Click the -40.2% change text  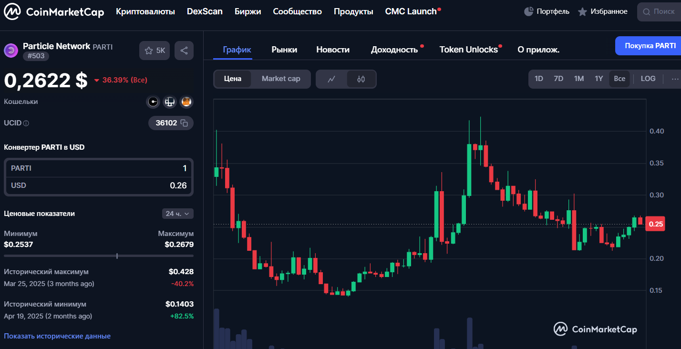point(182,284)
